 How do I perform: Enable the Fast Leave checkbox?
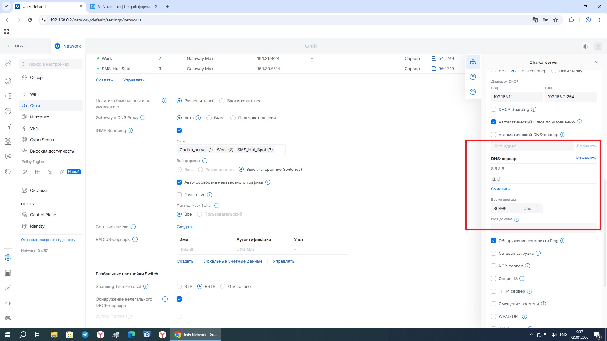click(x=179, y=195)
